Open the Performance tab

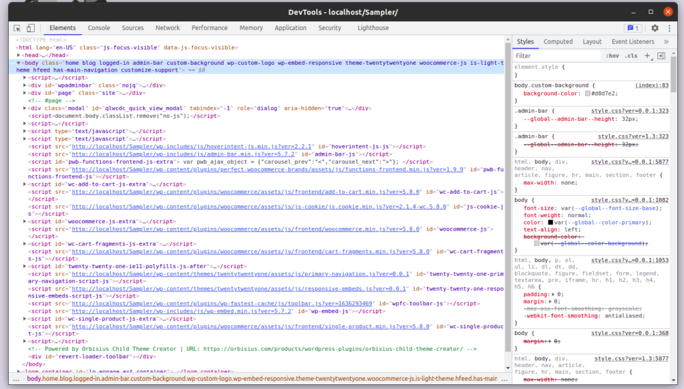click(209, 28)
